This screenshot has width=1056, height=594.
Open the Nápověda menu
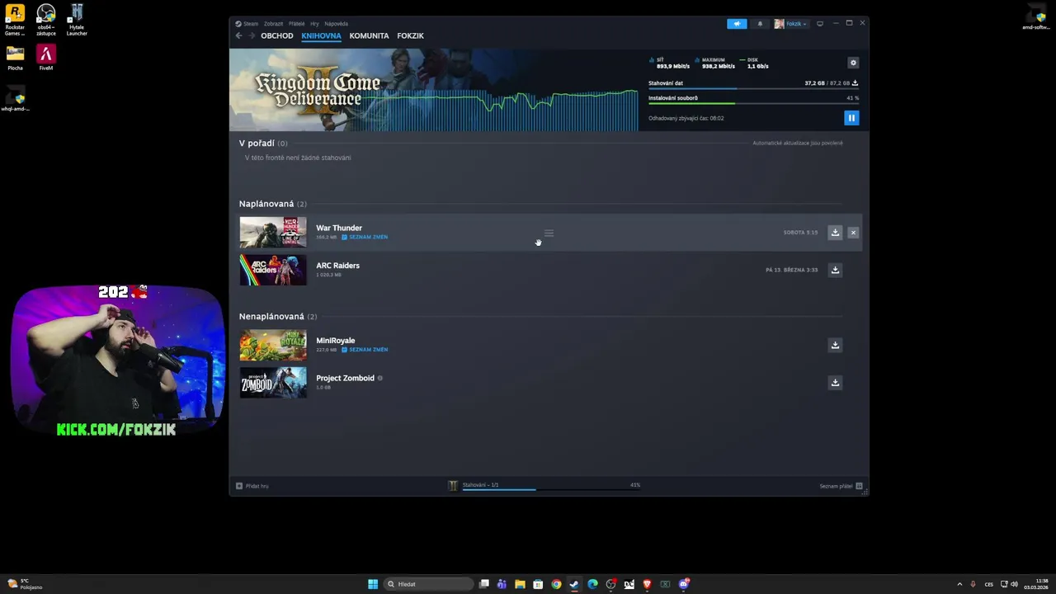[336, 24]
